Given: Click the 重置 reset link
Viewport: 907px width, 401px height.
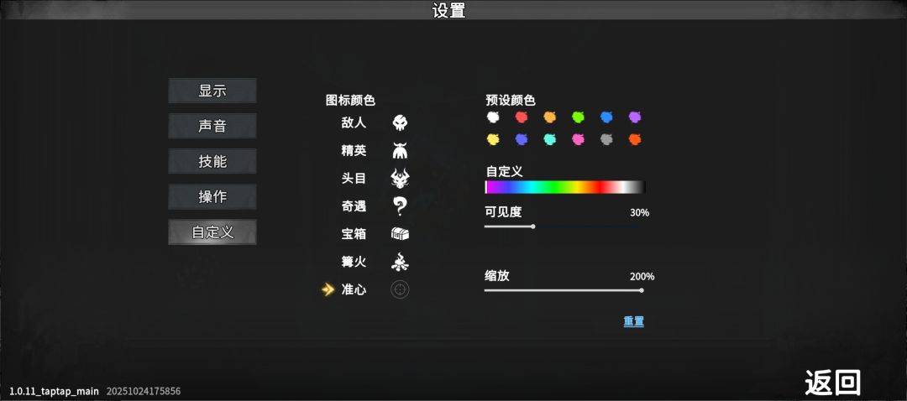Looking at the screenshot, I should [x=633, y=322].
